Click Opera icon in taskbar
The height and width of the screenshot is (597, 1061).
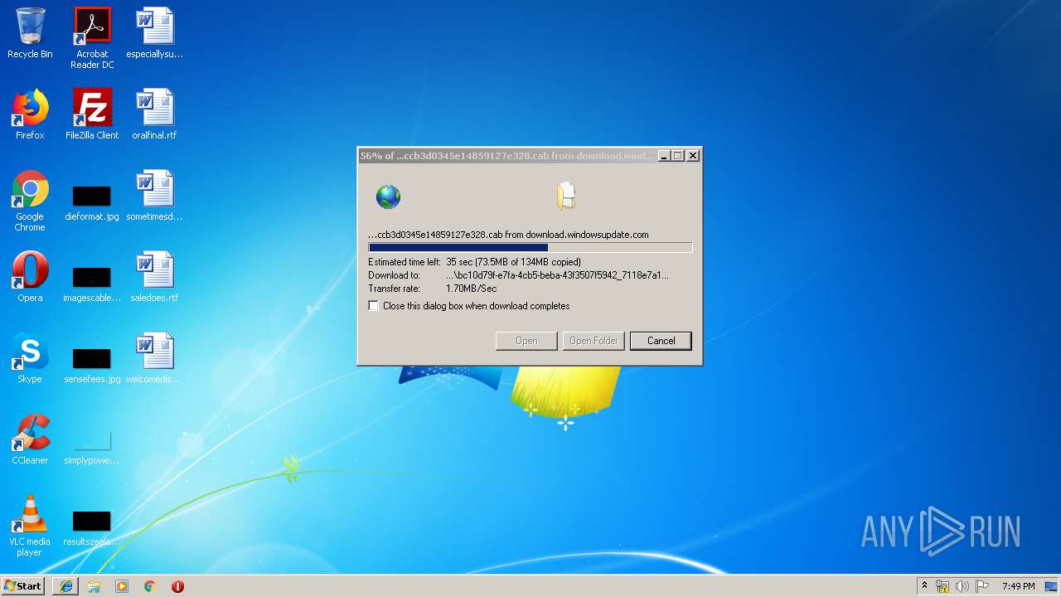tap(177, 586)
